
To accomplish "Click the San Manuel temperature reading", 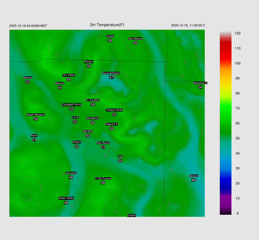I will [135, 43].
